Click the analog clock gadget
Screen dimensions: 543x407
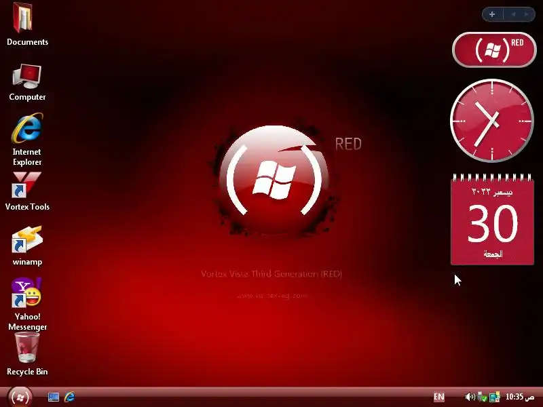click(x=491, y=121)
